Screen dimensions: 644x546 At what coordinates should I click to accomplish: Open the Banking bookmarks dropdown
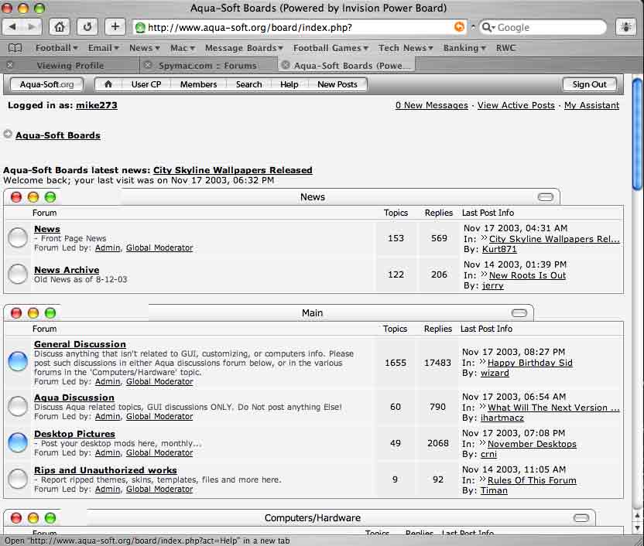click(464, 48)
